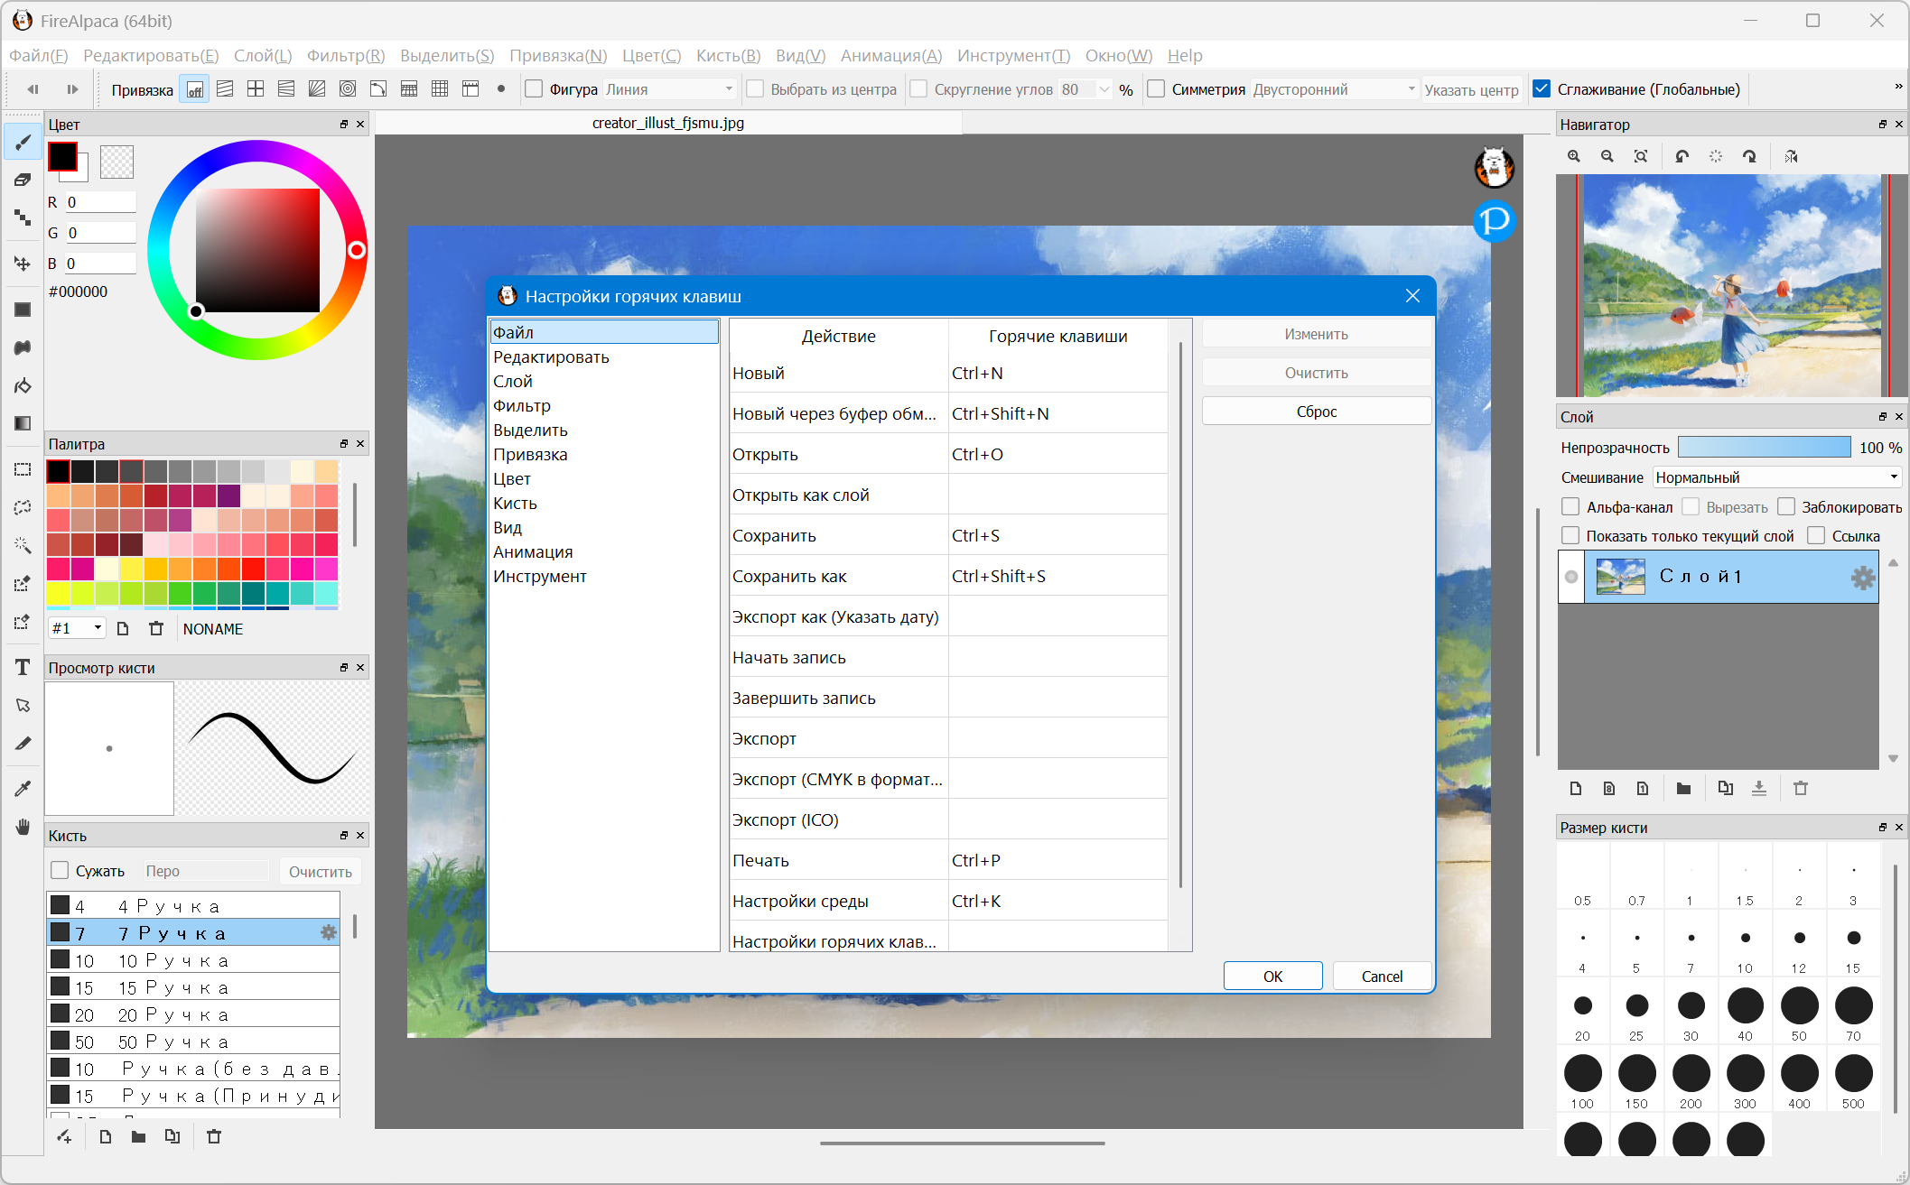The width and height of the screenshot is (1910, 1185).
Task: Select the Eraser tool in left toolbar
Action: pos(23,180)
